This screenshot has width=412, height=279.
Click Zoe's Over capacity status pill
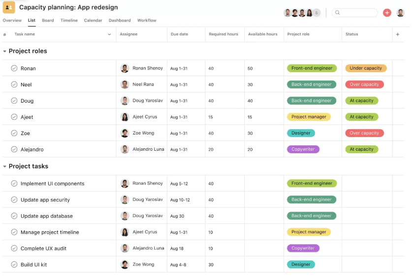(364, 133)
